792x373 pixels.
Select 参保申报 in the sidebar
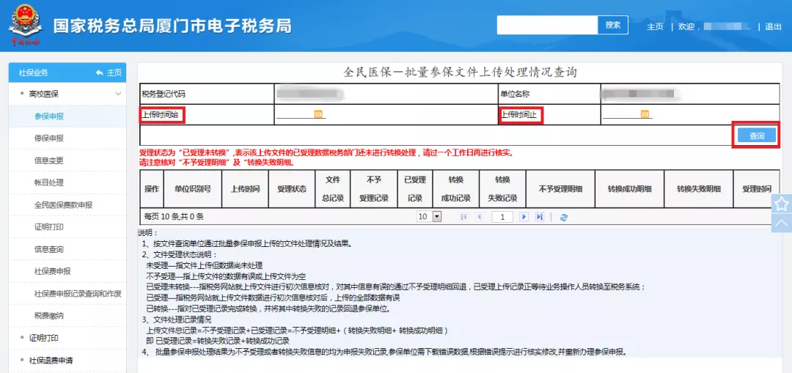[x=49, y=116]
